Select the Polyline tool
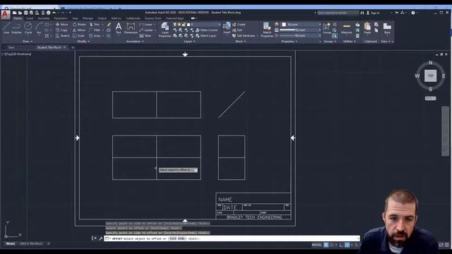Screen dimensions: 452x254 tap(16, 28)
